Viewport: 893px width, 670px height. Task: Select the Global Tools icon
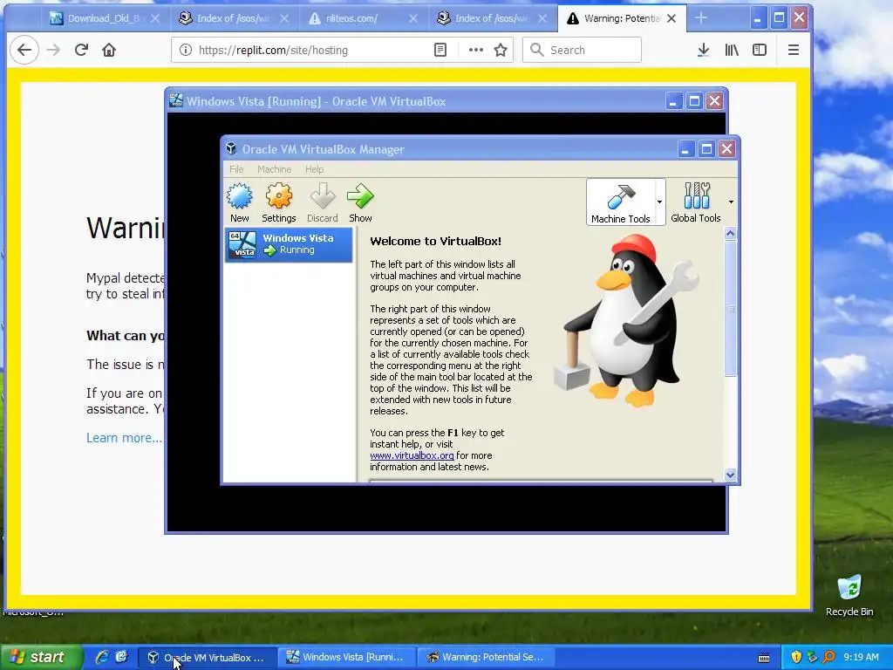pyautogui.click(x=695, y=202)
